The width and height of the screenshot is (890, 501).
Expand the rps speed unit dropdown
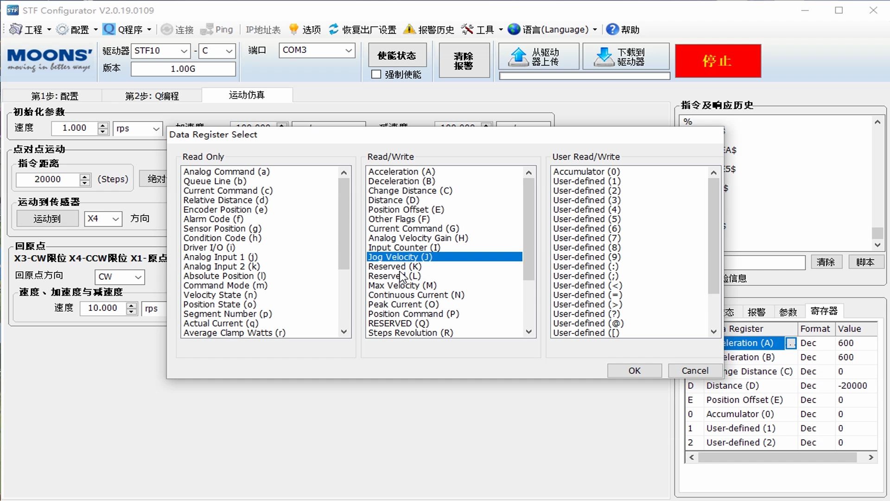coord(156,128)
